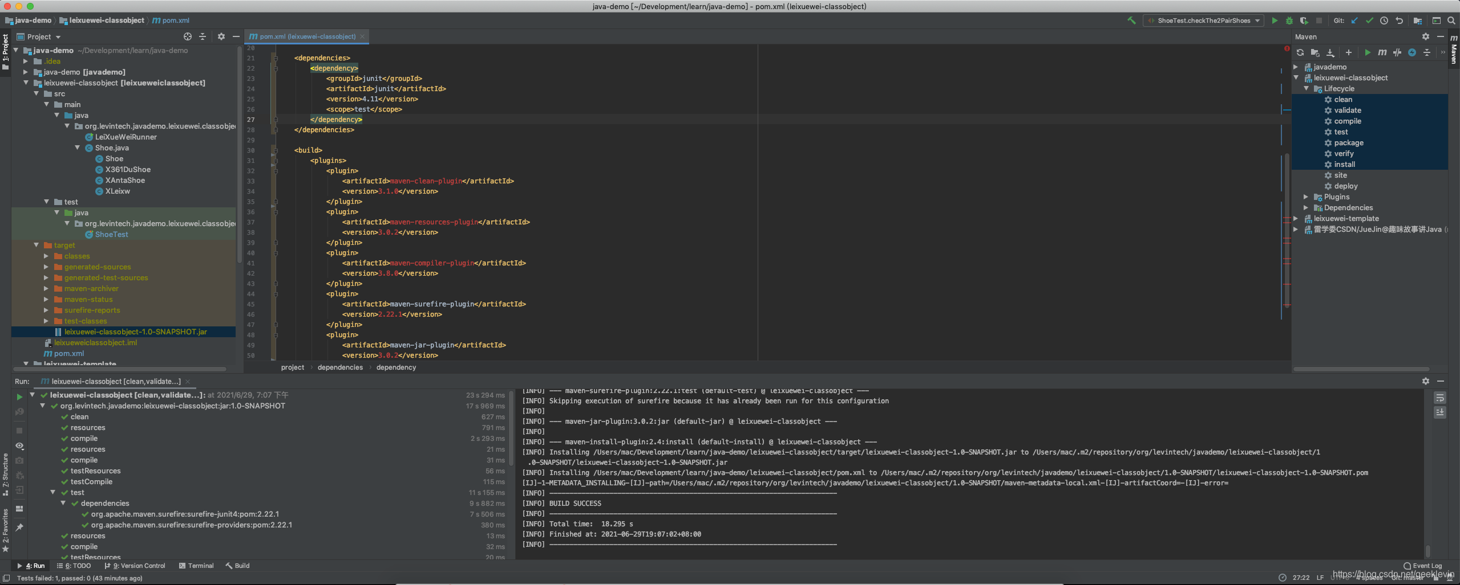Run Maven build green arrow in Maven panel

1368,52
